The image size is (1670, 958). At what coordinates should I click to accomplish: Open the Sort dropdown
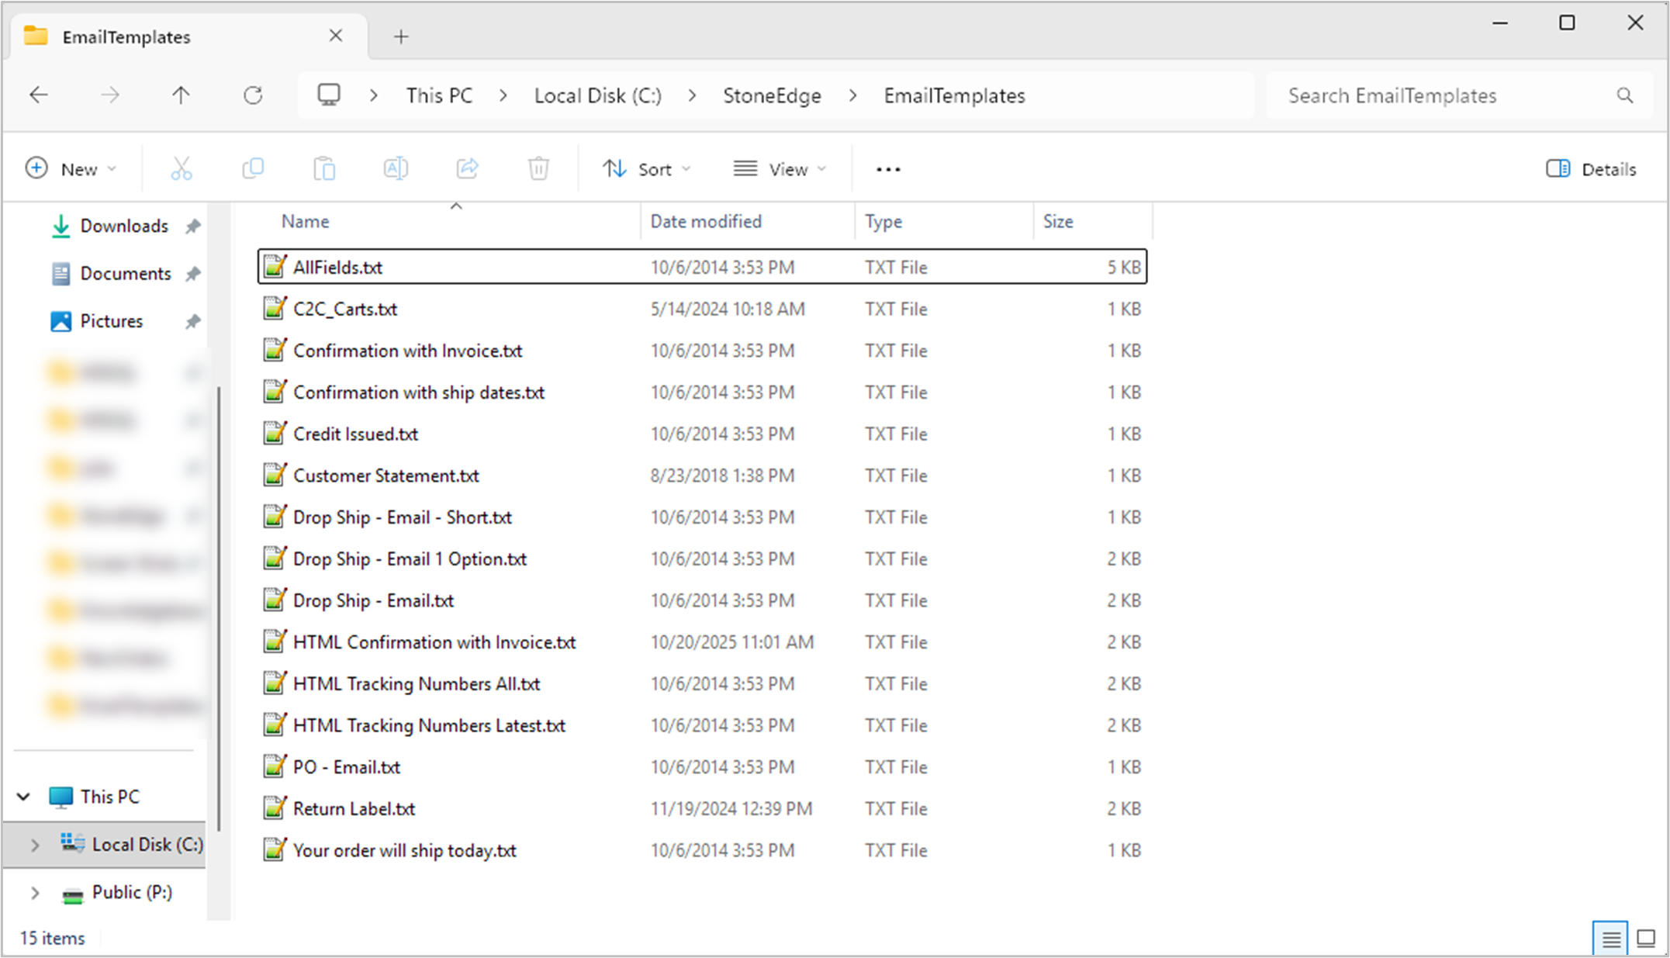pyautogui.click(x=647, y=168)
